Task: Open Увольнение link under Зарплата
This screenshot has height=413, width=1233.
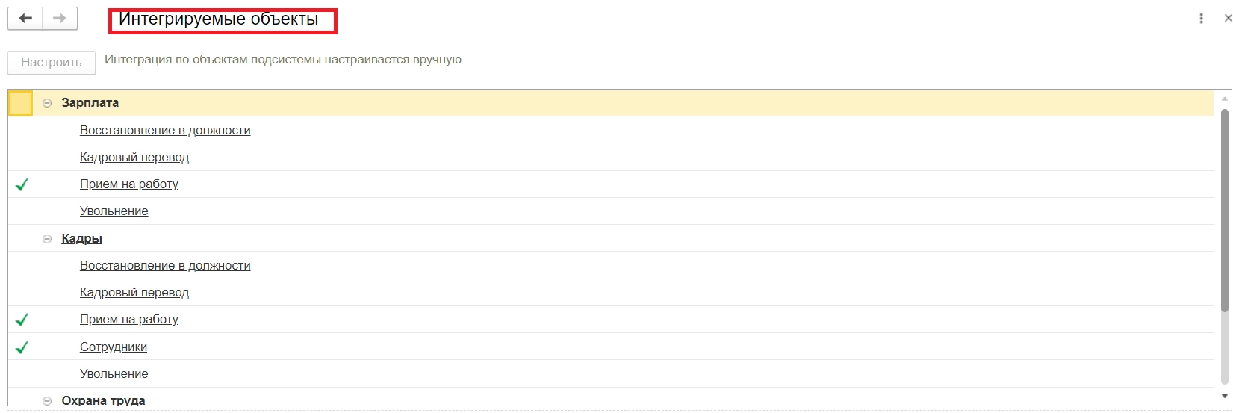Action: pos(114,211)
